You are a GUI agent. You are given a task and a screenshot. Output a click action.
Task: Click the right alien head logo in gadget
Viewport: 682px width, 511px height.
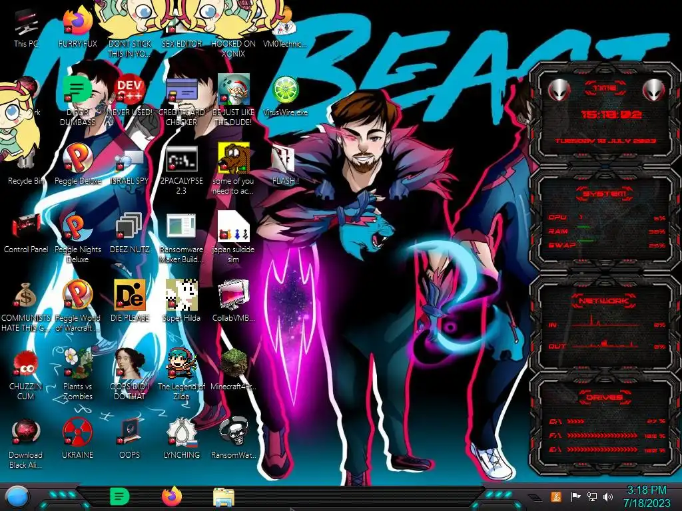tap(654, 90)
